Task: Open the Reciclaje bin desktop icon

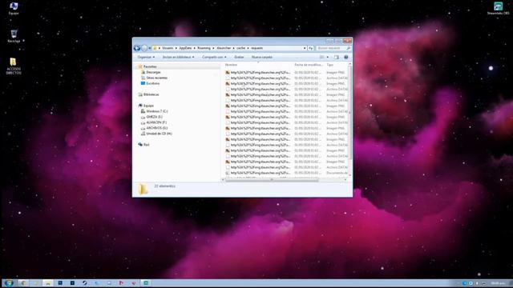Action: point(14,36)
